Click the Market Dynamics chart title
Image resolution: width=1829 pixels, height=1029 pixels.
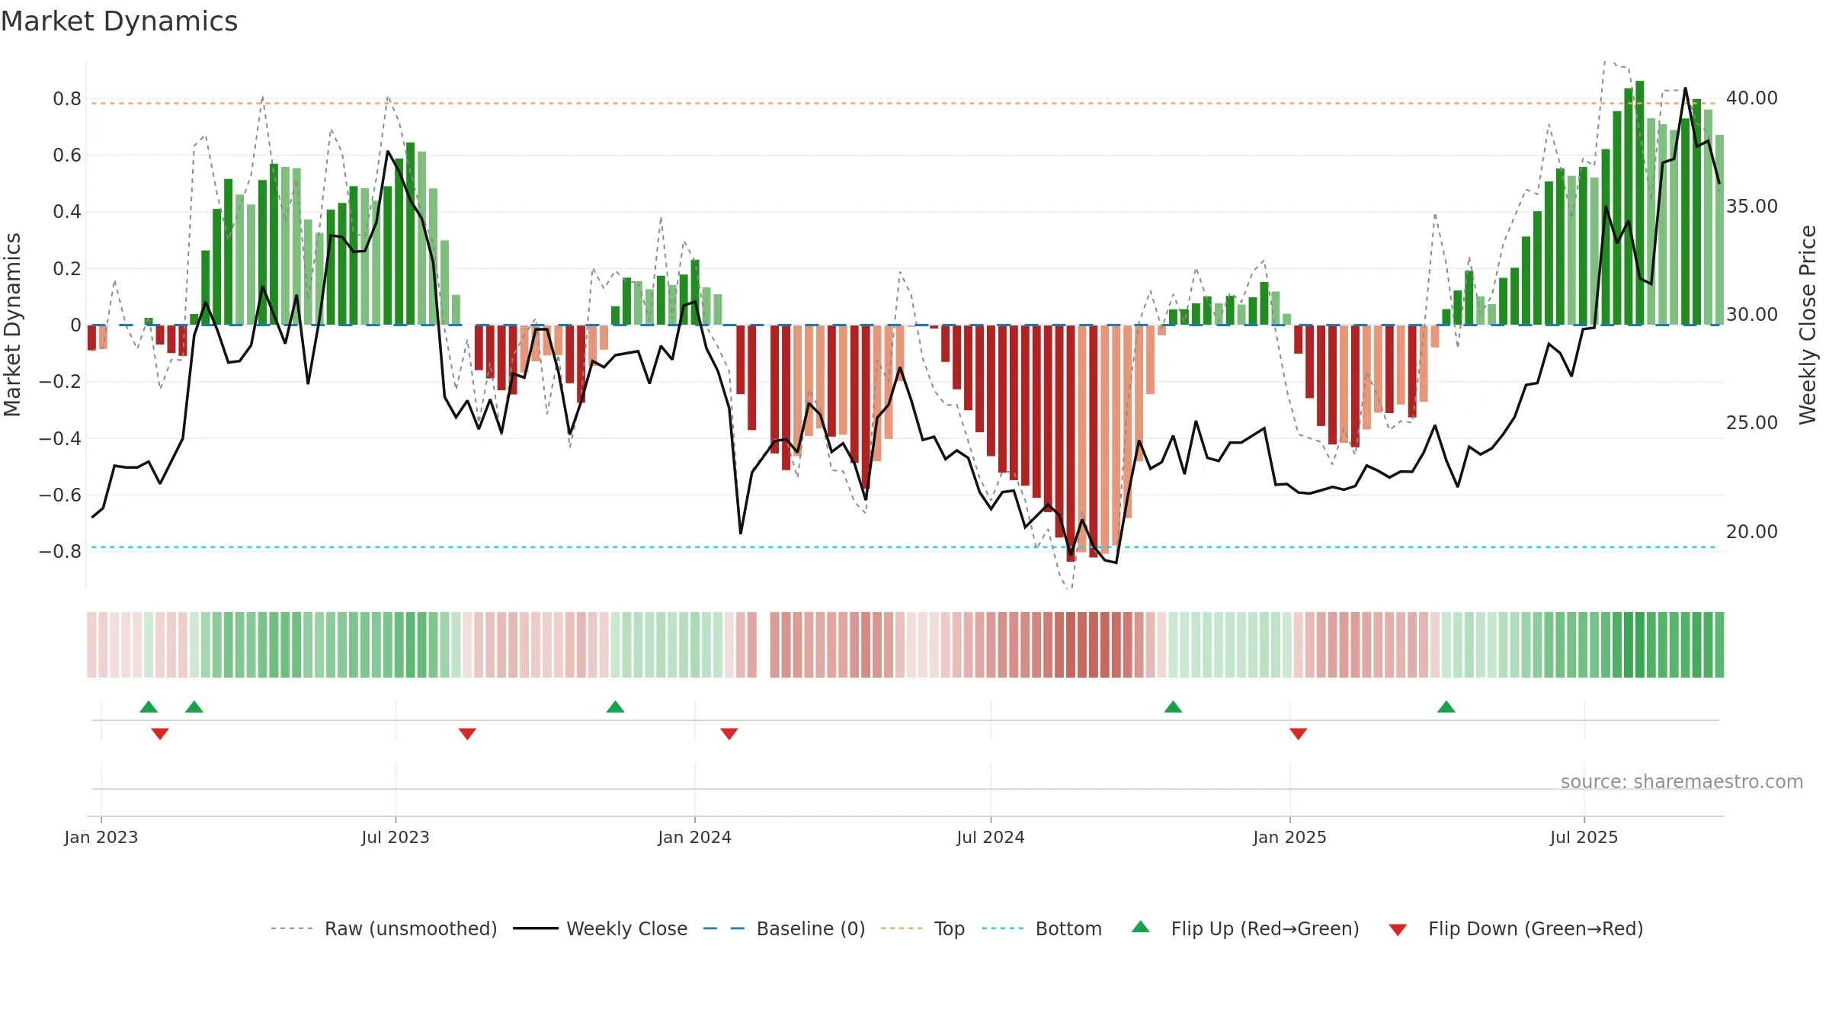point(119,21)
